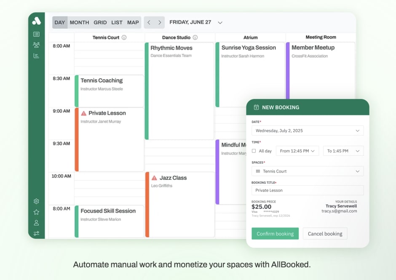Click the Tennis Court column header
This screenshot has height=280, width=396.
click(x=109, y=37)
